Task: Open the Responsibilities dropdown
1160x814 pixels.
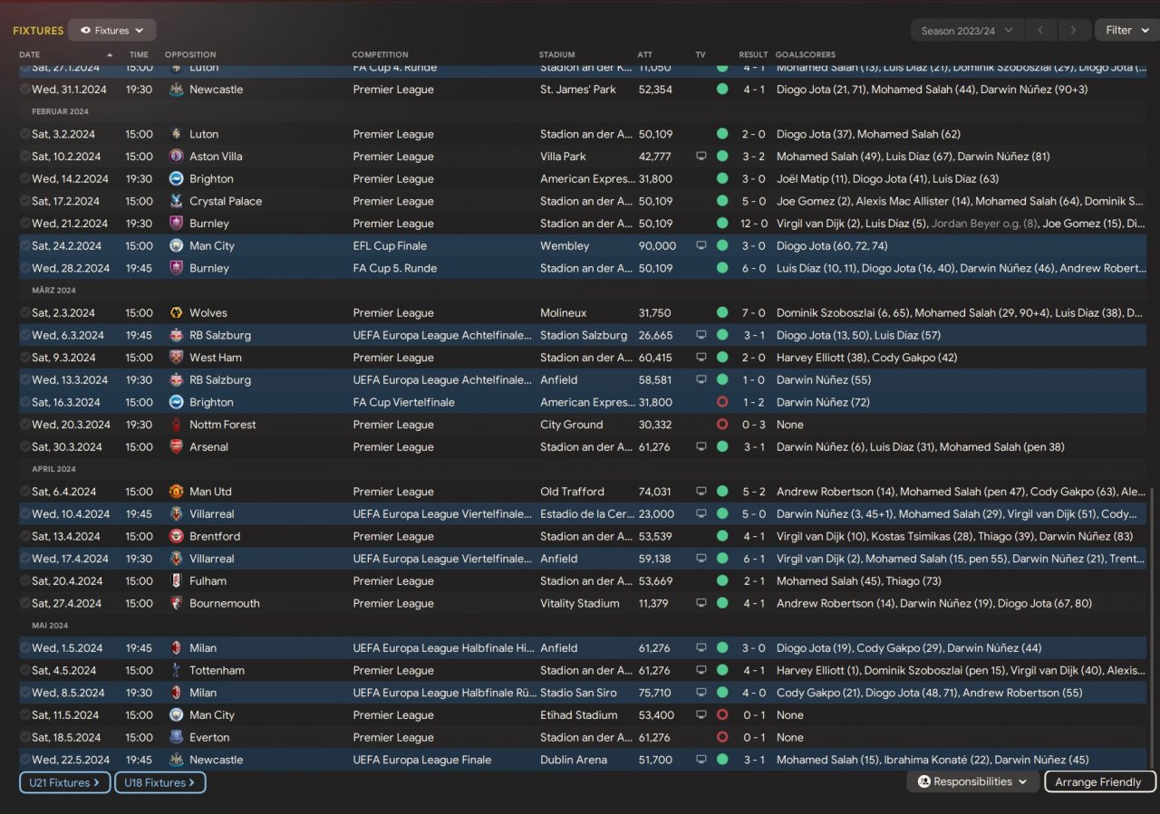Action: [972, 781]
